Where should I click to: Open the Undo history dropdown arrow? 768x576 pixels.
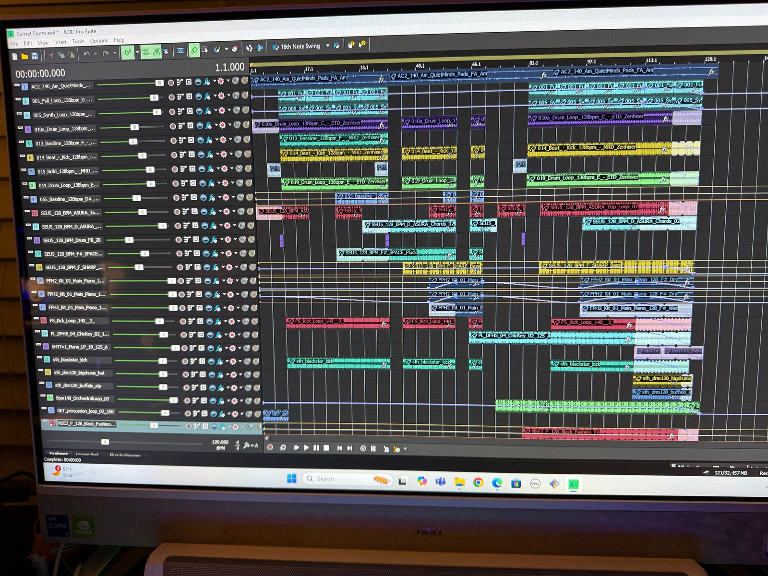(x=96, y=54)
